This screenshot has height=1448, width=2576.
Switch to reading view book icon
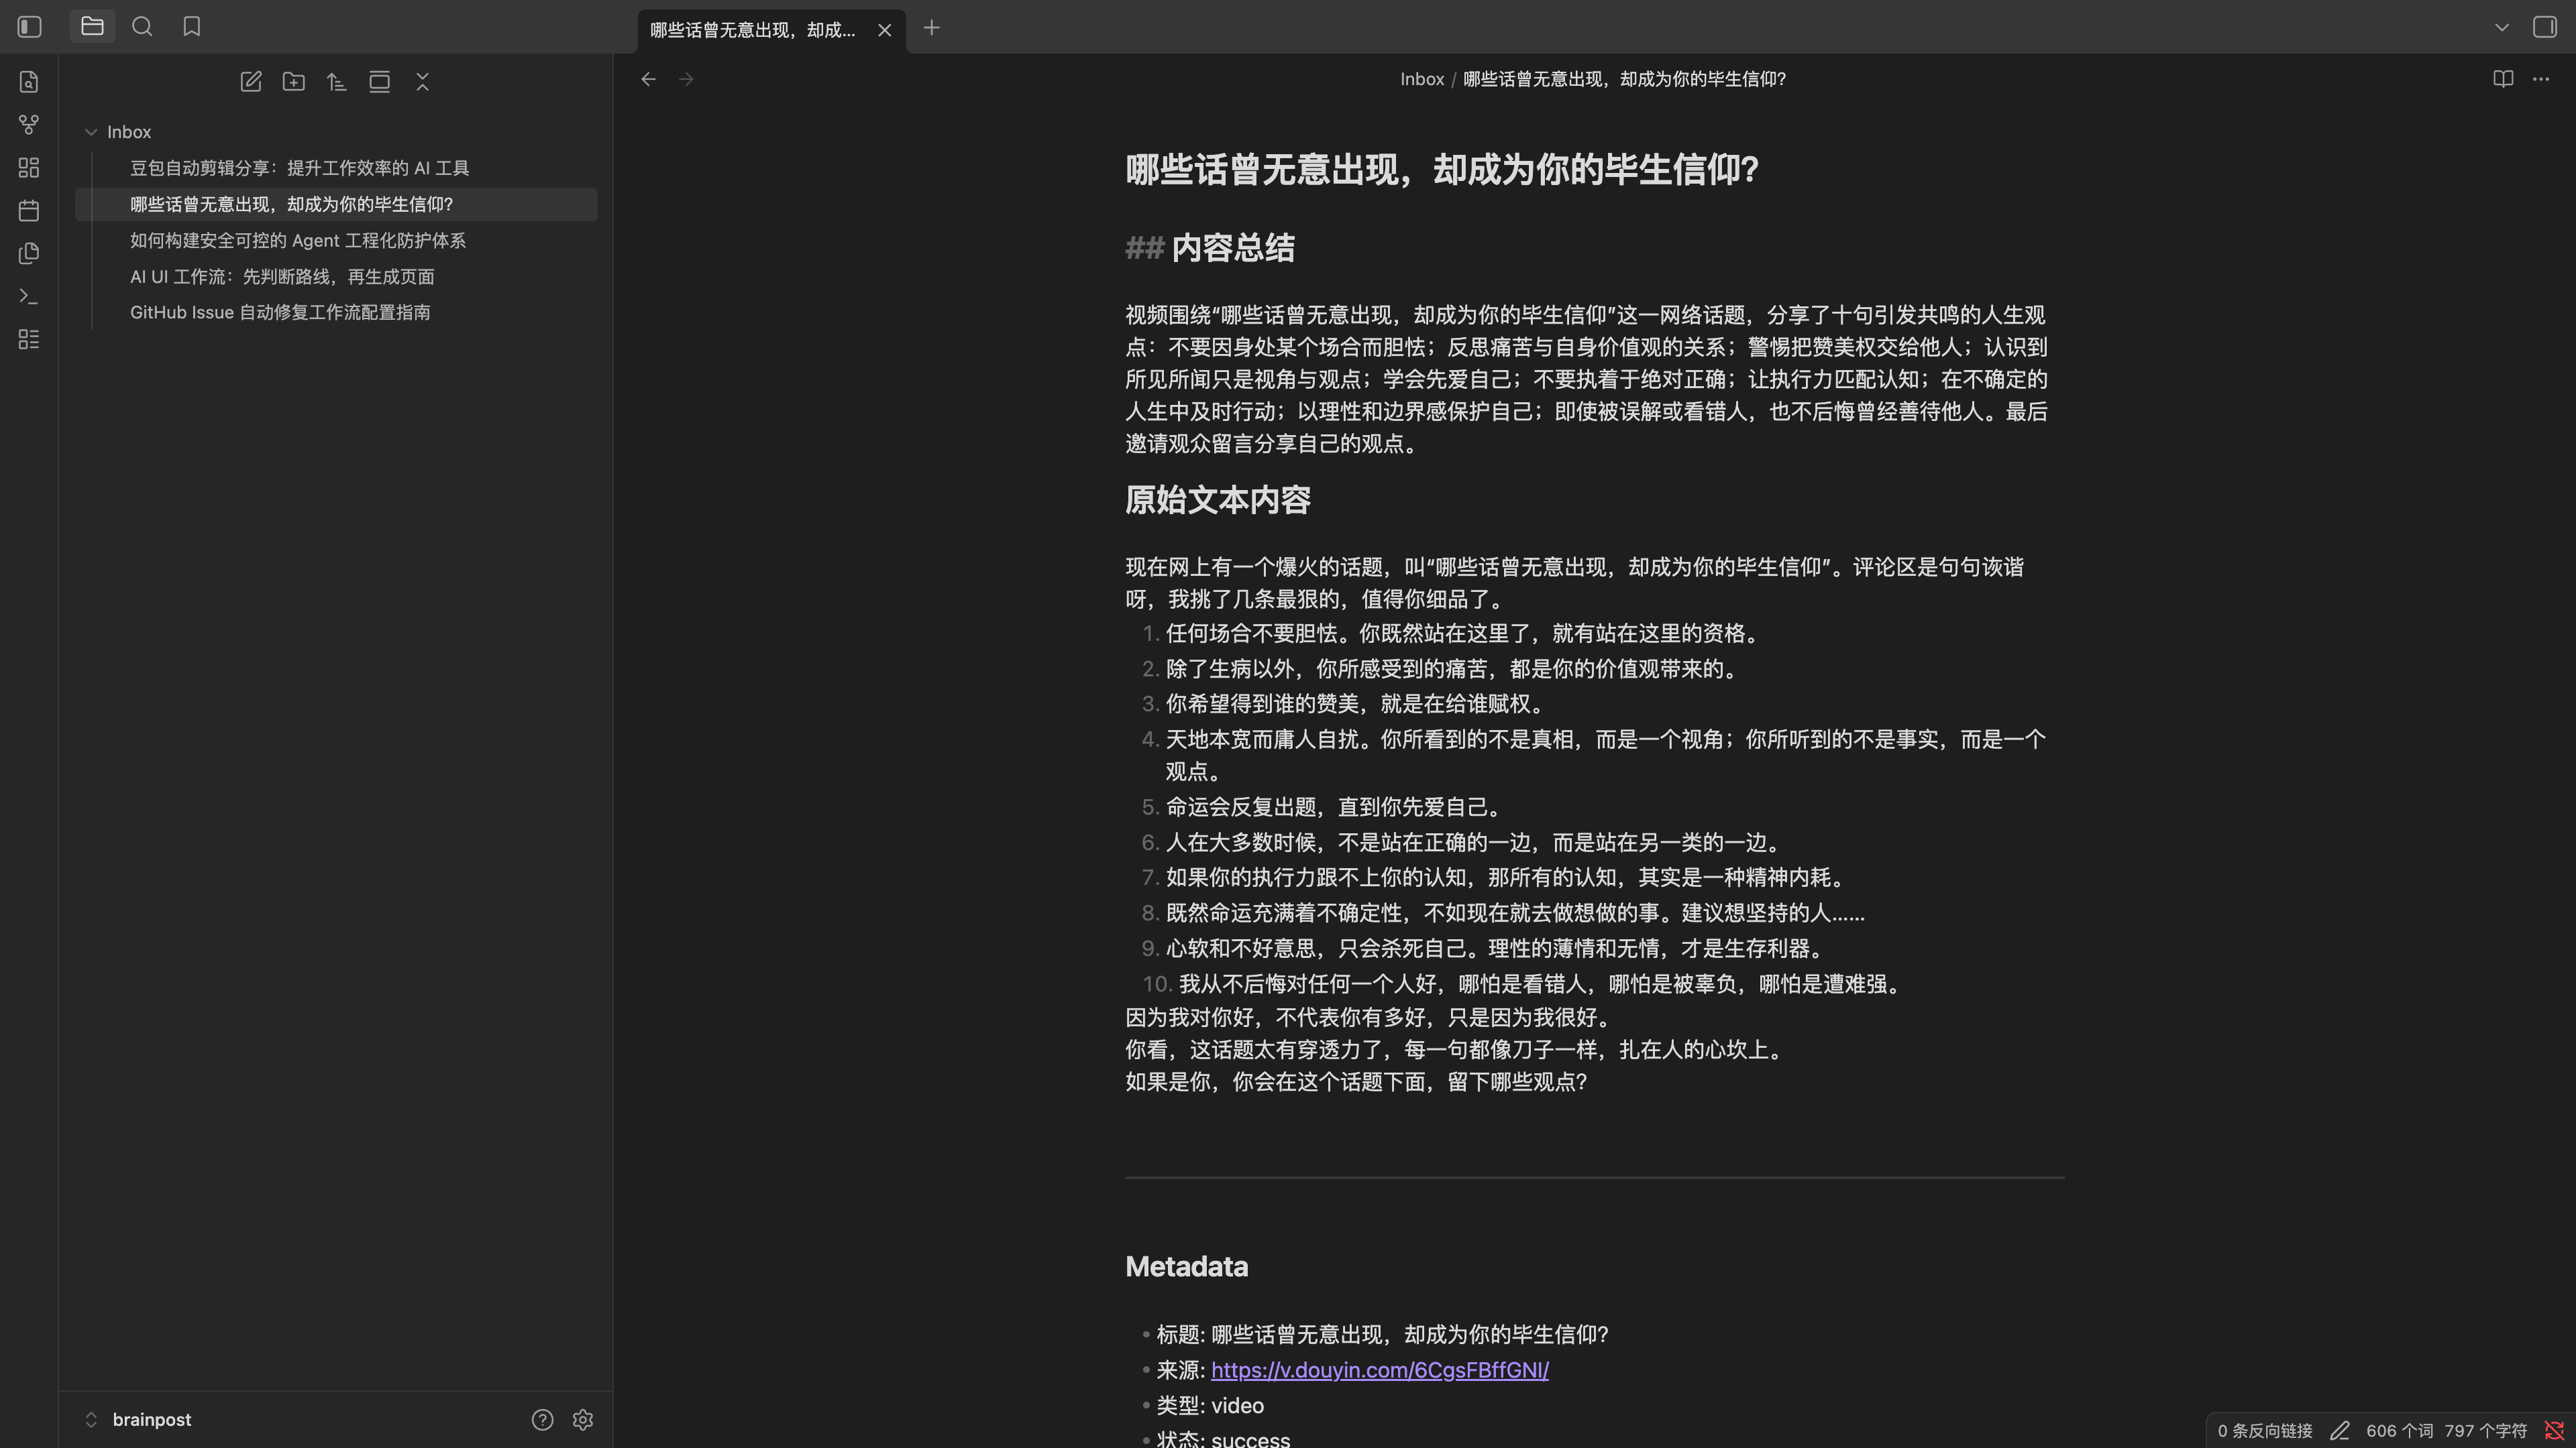(2503, 79)
